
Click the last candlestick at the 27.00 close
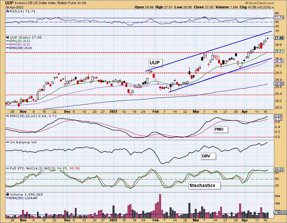coord(268,38)
